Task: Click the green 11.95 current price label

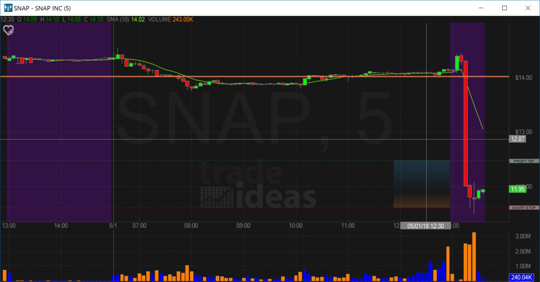Action: pos(518,189)
